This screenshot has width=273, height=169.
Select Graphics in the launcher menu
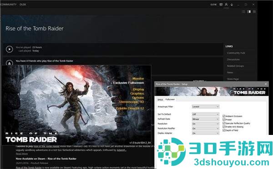point(137,94)
